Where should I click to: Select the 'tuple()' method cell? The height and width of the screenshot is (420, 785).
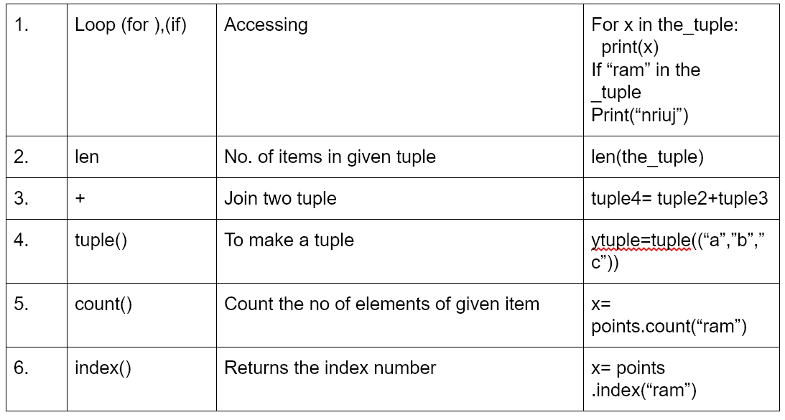141,251
